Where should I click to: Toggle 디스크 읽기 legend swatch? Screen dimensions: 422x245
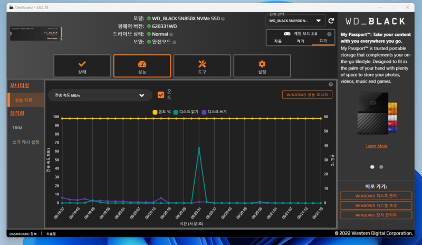pyautogui.click(x=176, y=112)
